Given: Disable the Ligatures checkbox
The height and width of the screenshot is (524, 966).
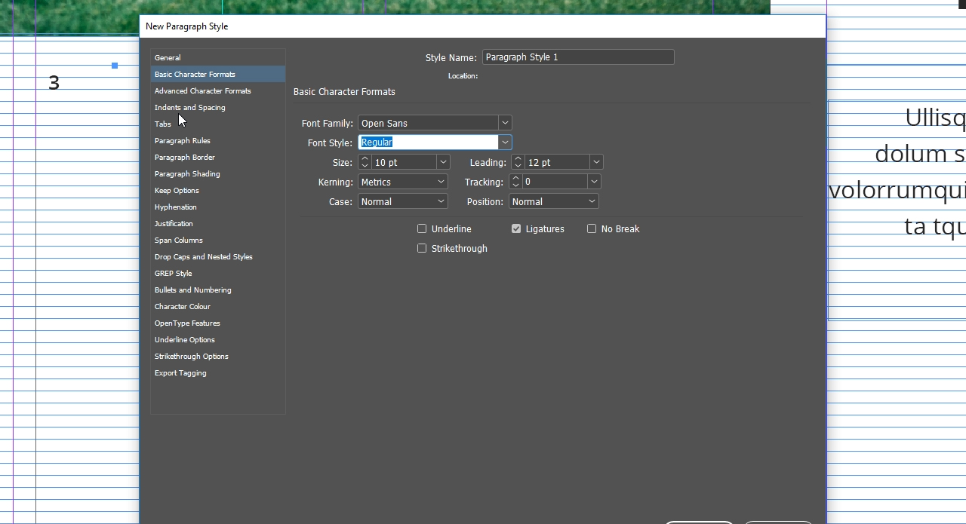Looking at the screenshot, I should pyautogui.click(x=516, y=228).
